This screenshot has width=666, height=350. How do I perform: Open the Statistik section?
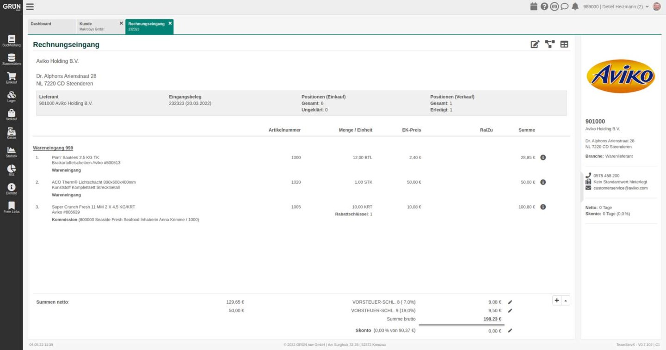pos(12,152)
